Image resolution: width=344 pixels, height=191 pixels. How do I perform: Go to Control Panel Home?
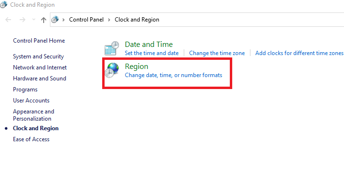click(x=39, y=41)
